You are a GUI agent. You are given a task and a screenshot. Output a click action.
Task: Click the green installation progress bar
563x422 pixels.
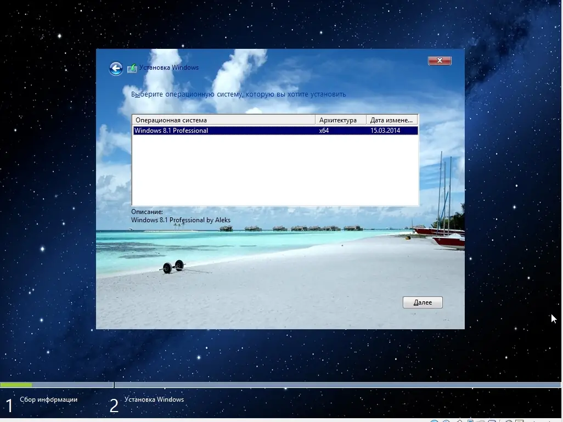[x=16, y=385]
